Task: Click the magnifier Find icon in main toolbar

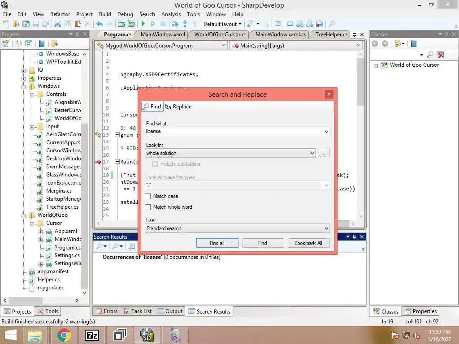Action: point(332,24)
